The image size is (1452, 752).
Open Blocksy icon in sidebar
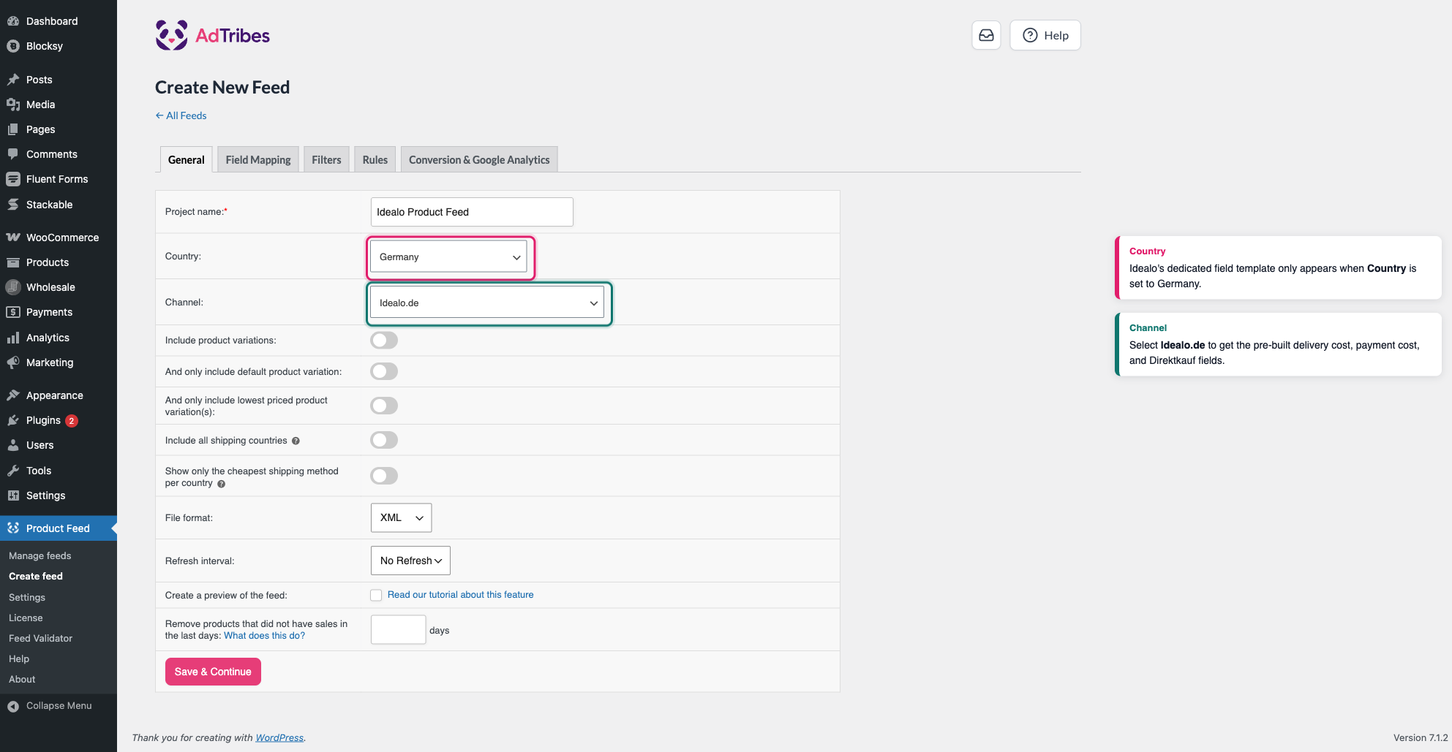[x=13, y=46]
